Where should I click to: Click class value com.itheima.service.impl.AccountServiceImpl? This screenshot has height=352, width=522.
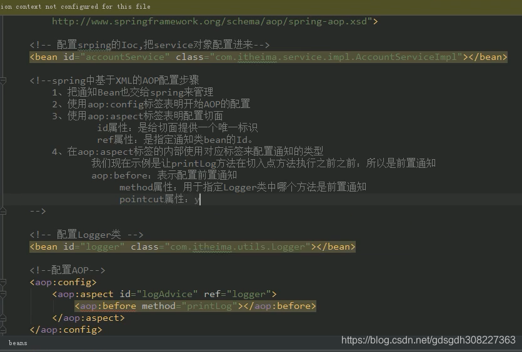tap(336, 57)
